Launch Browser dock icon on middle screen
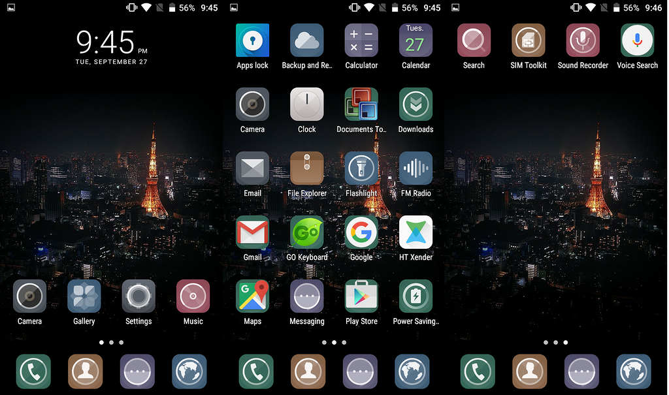 click(412, 371)
